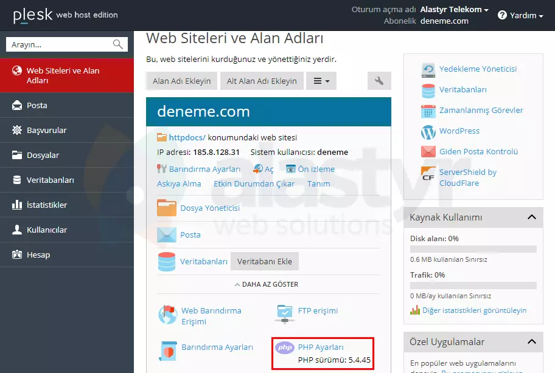
Task: Open Zamanlanmış Görevler link
Action: click(481, 110)
